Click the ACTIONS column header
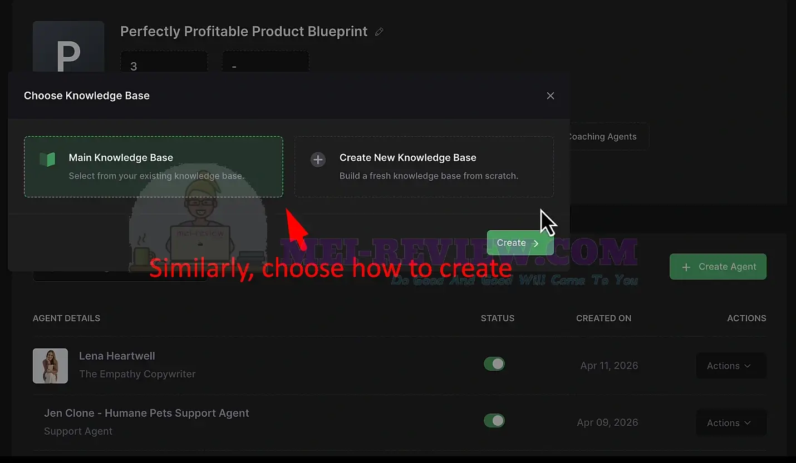 (x=746, y=318)
